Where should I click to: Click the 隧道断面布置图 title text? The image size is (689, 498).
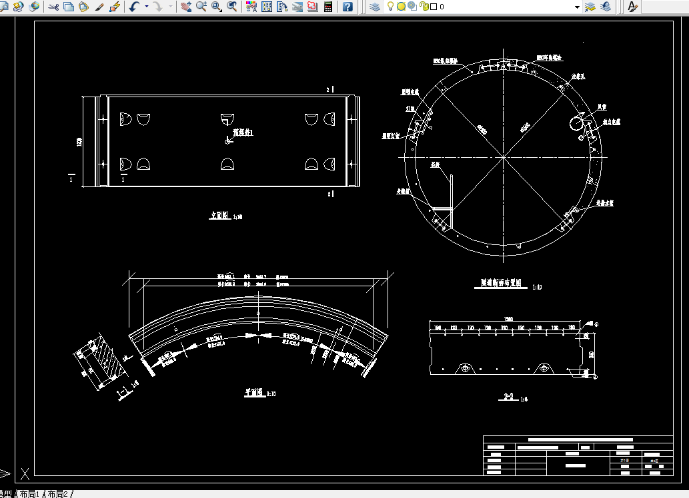click(x=501, y=284)
